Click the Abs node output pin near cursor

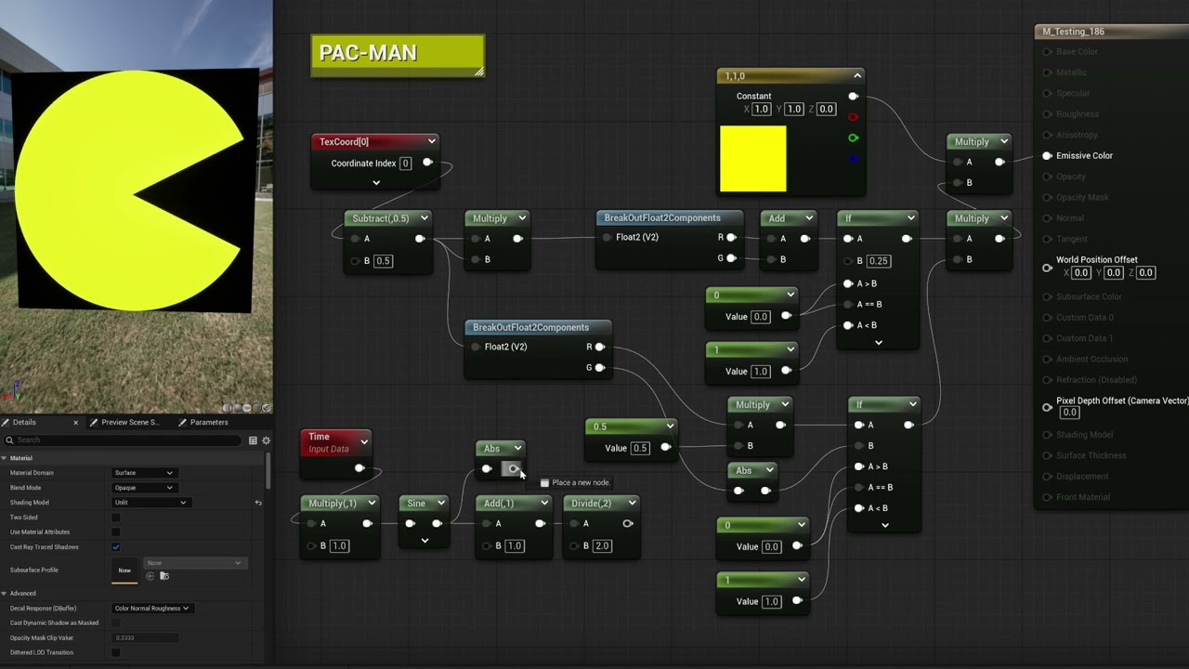(513, 469)
